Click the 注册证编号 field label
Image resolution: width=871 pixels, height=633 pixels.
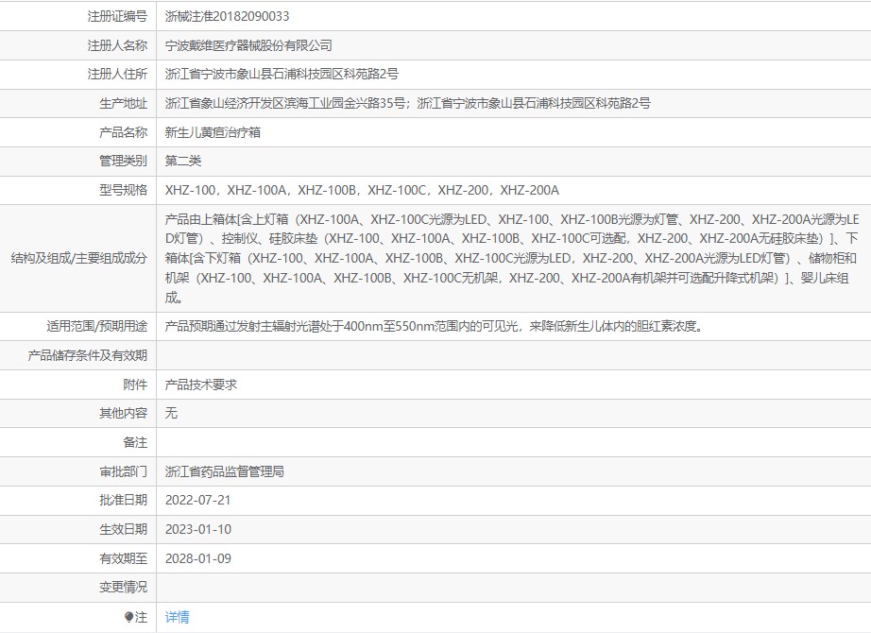coord(117,16)
